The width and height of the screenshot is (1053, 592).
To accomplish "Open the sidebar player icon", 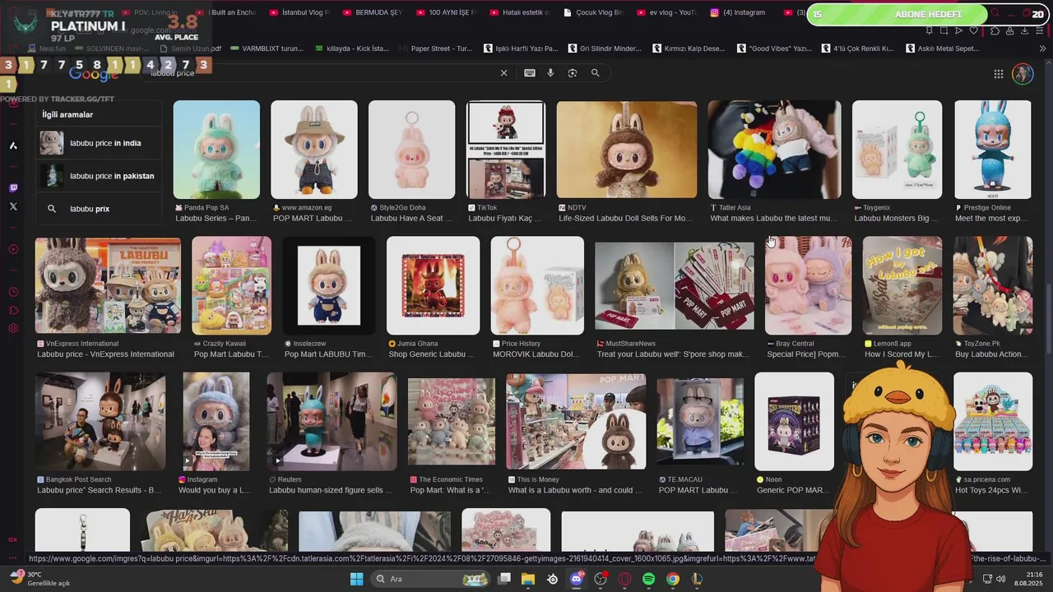I will (13, 249).
